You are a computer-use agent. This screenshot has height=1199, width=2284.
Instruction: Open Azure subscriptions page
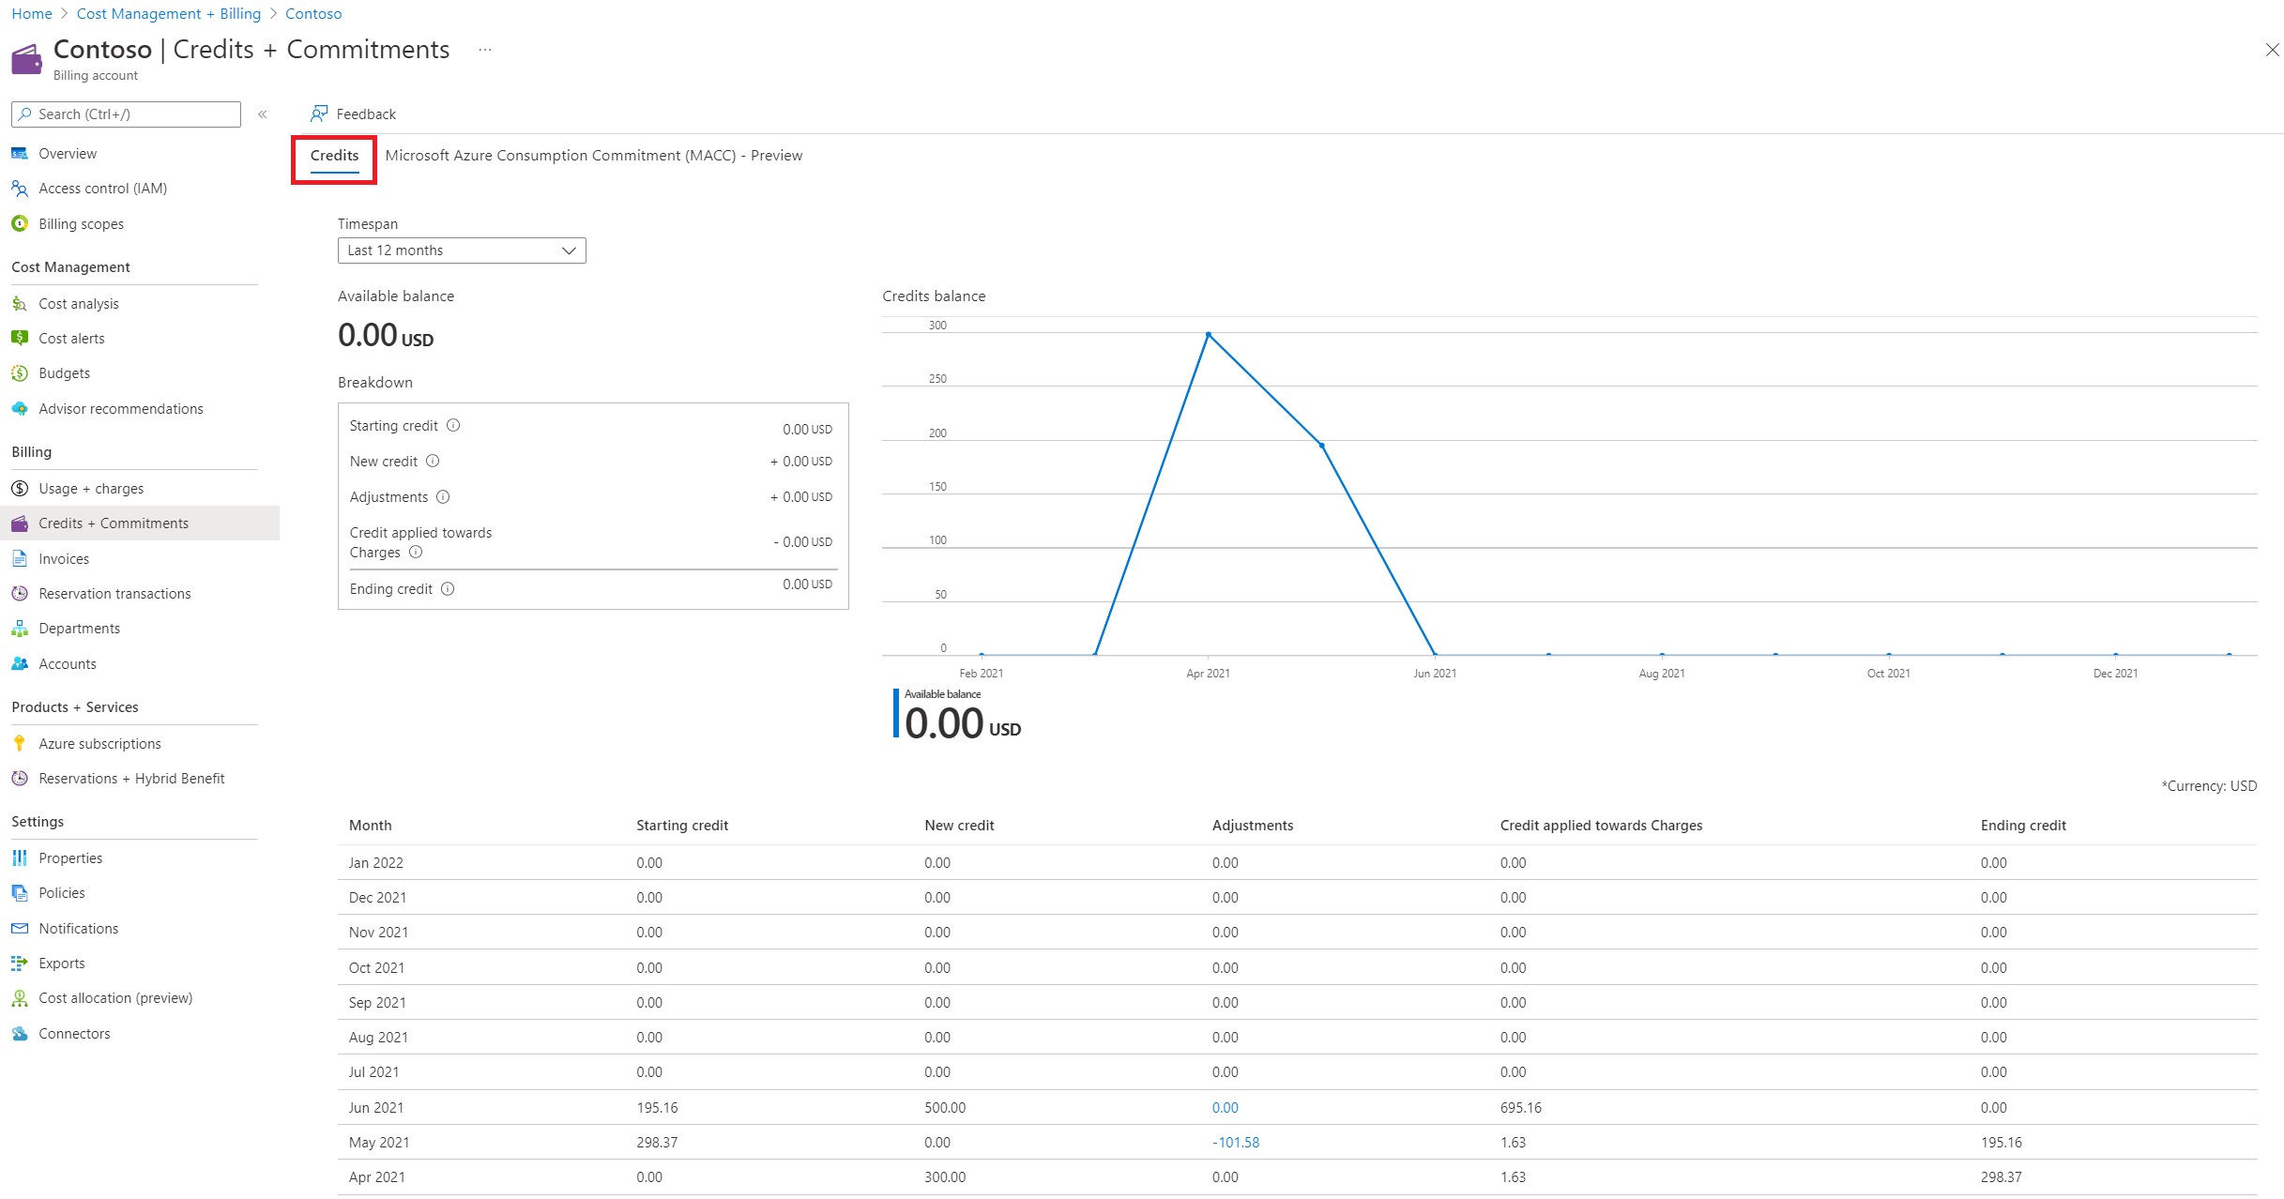pyautogui.click(x=100, y=743)
